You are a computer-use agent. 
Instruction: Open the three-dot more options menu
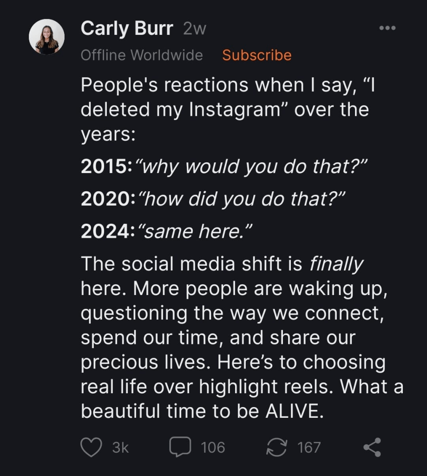[x=387, y=29]
